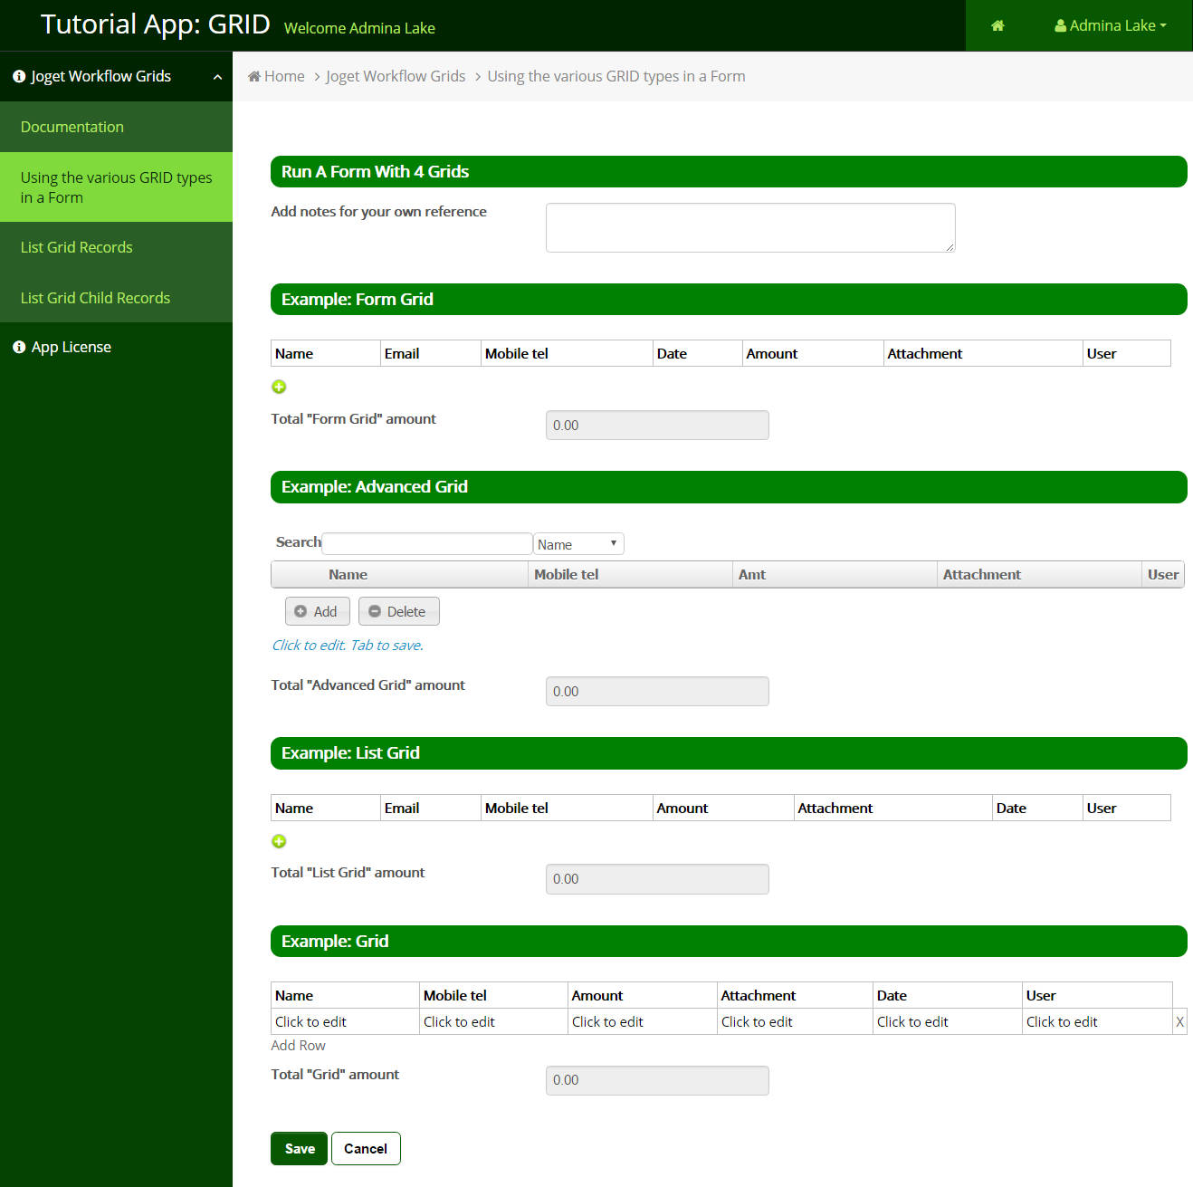Open List Grid Child Records page
This screenshot has width=1193, height=1187.
pyautogui.click(x=95, y=298)
